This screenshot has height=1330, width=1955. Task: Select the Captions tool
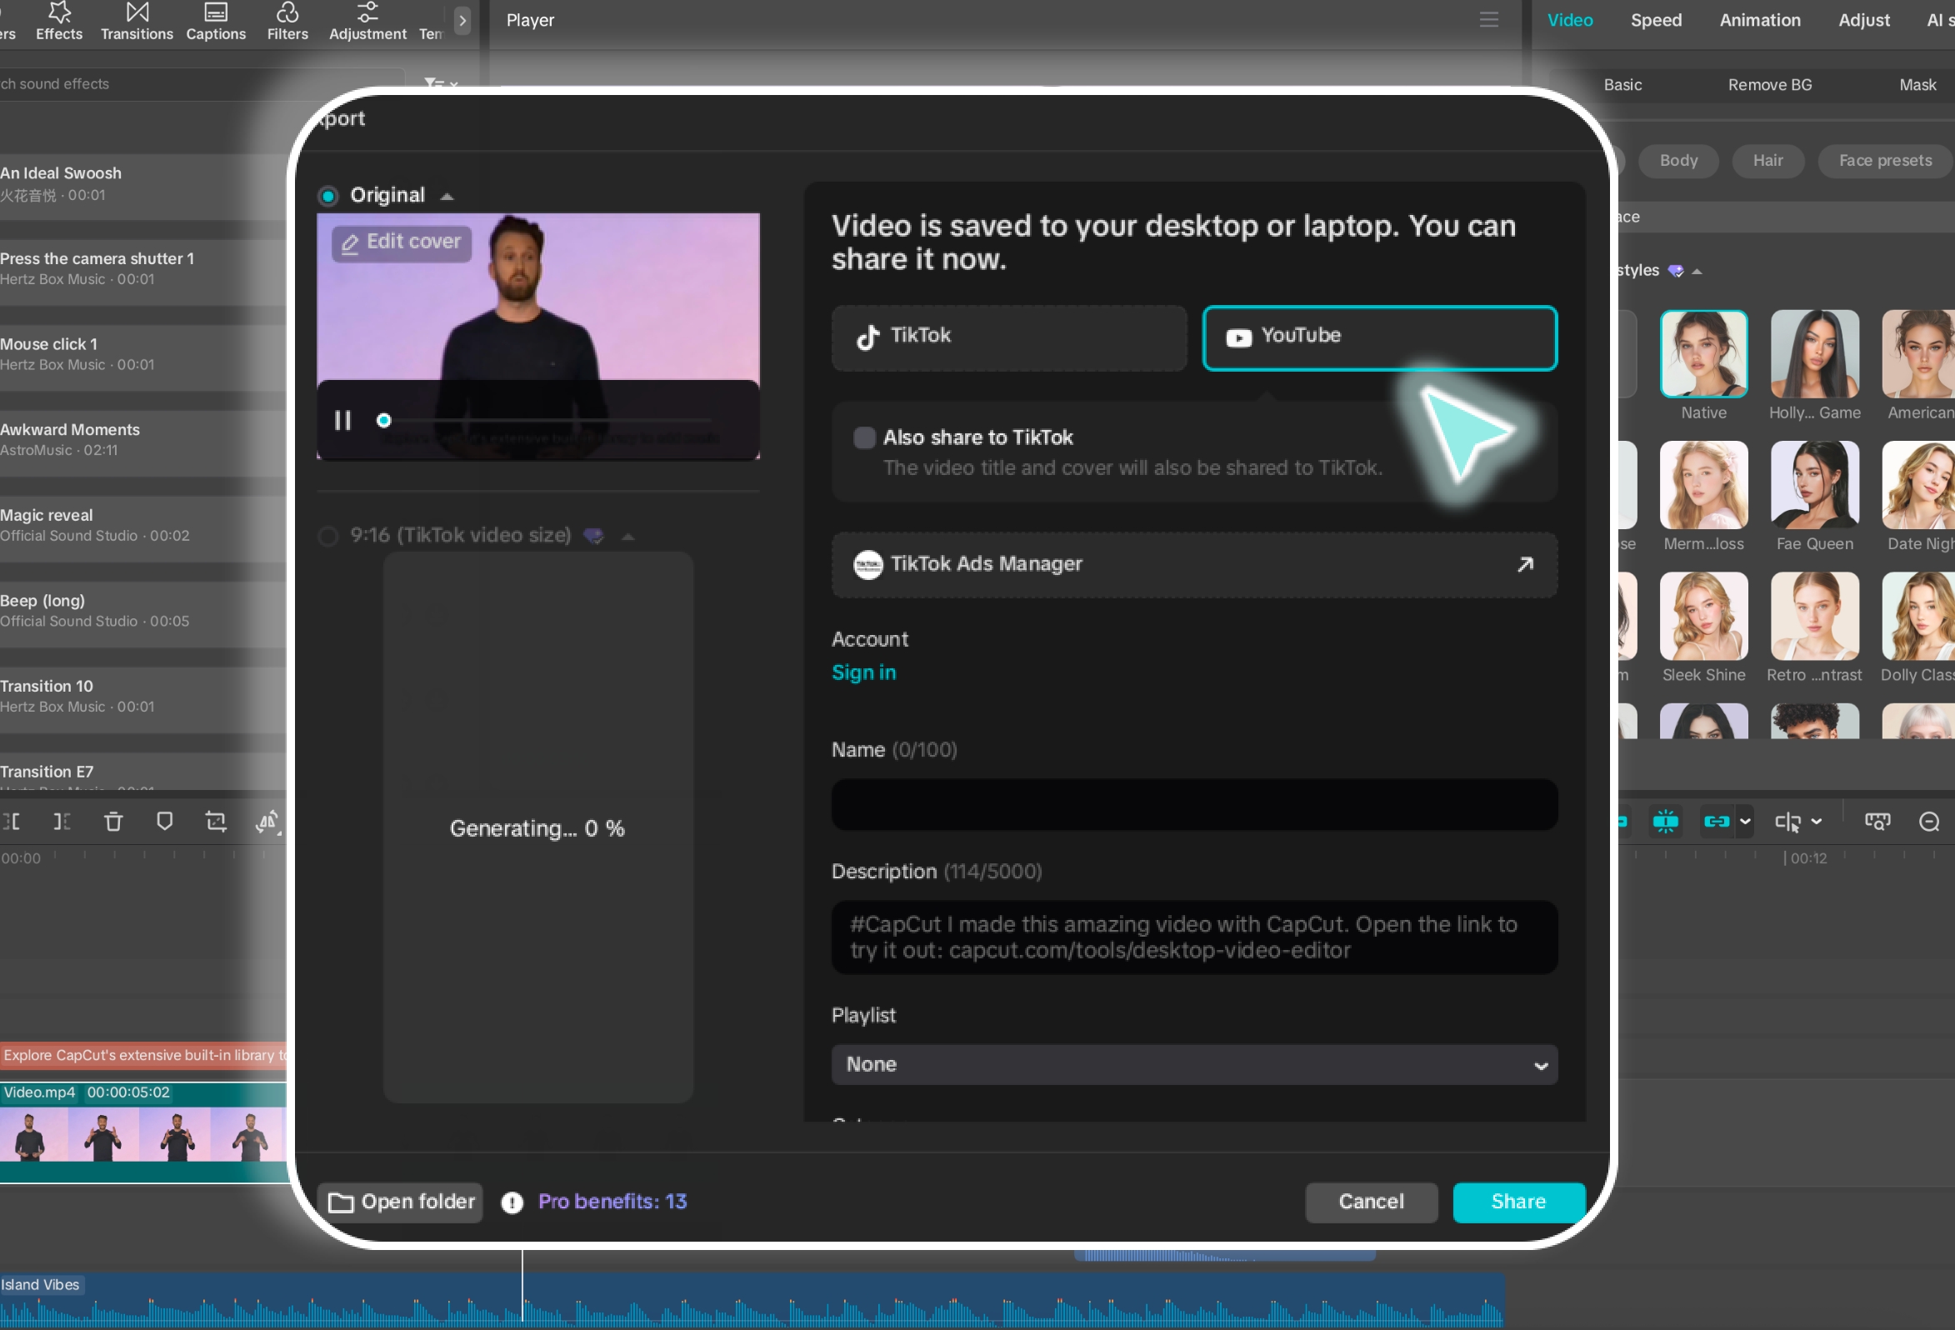coord(215,22)
